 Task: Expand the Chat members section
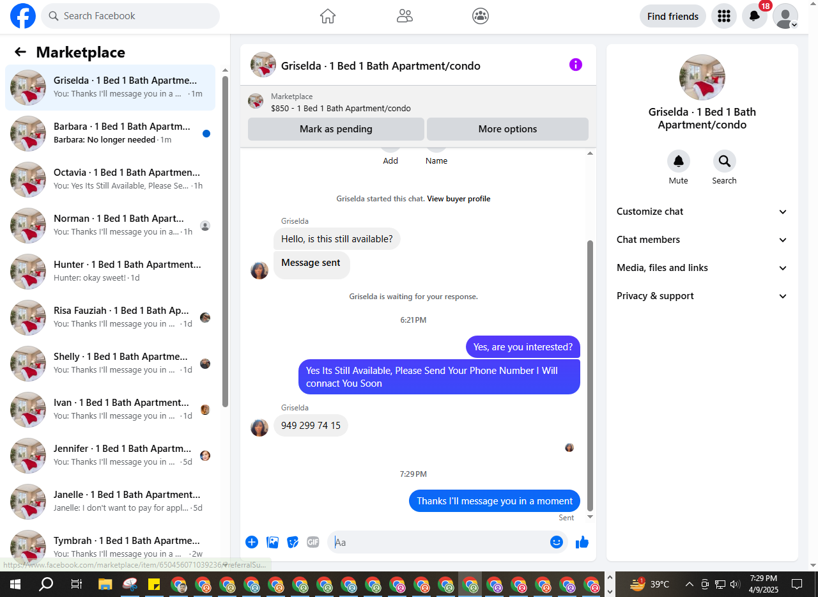point(702,240)
